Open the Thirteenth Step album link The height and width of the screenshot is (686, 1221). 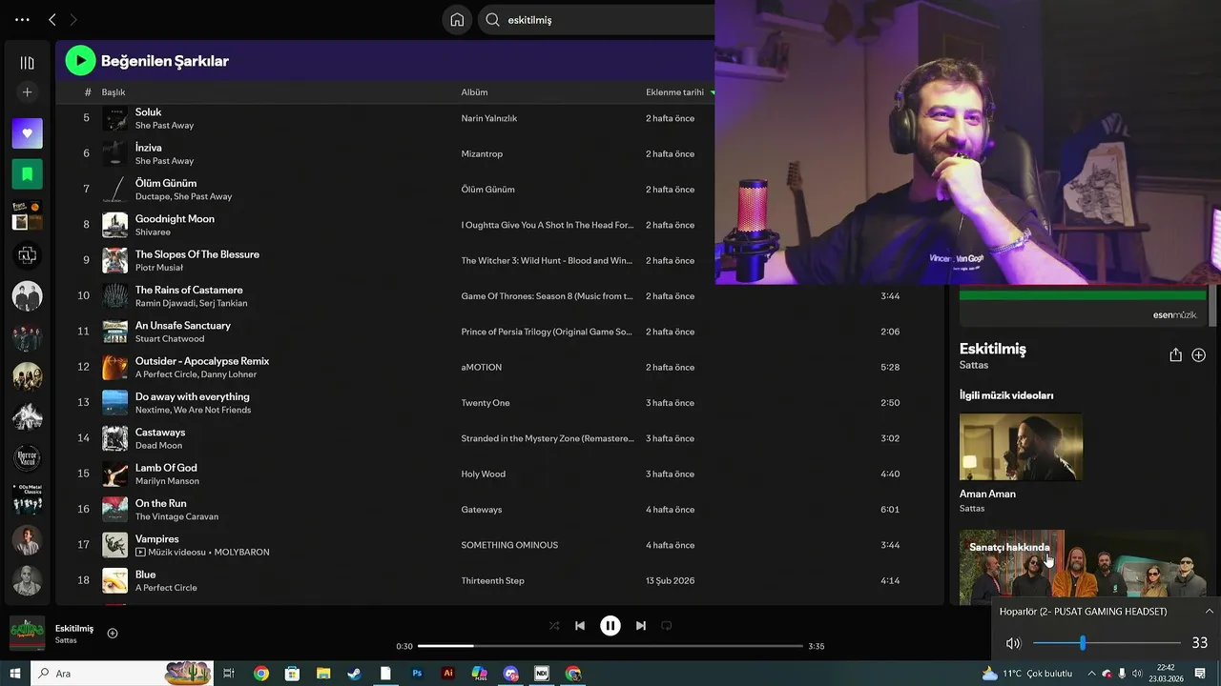(492, 580)
